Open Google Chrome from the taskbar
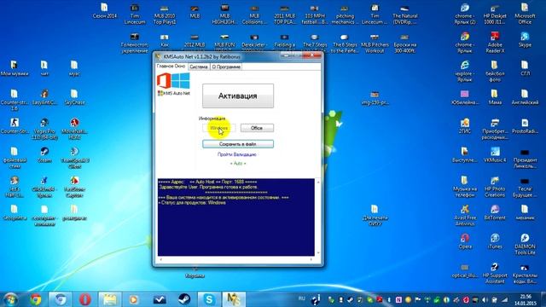The image size is (546, 307). 36,299
